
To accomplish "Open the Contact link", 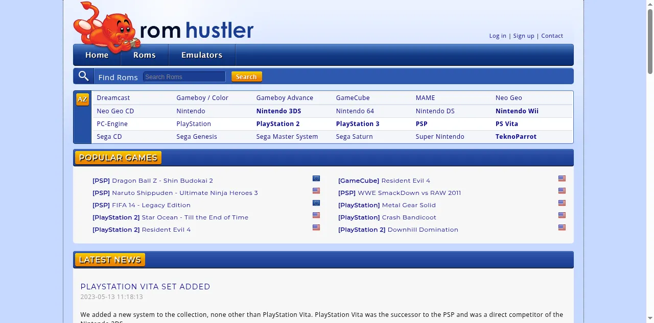I will point(552,36).
